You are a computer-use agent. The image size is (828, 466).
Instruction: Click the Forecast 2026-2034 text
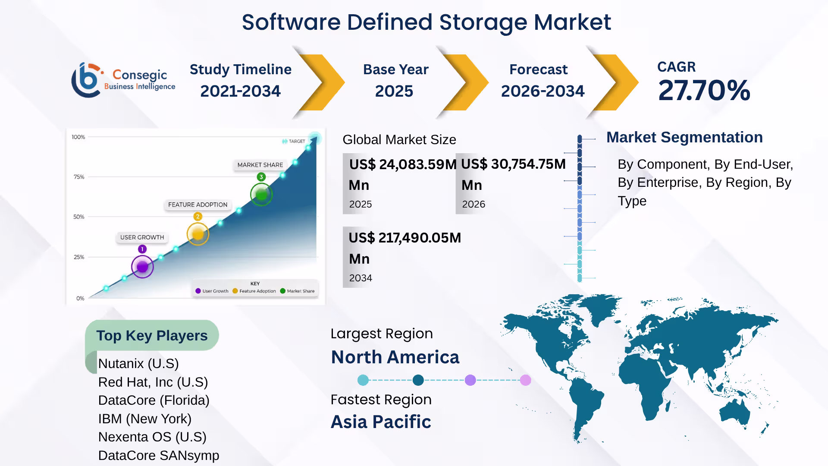click(543, 80)
